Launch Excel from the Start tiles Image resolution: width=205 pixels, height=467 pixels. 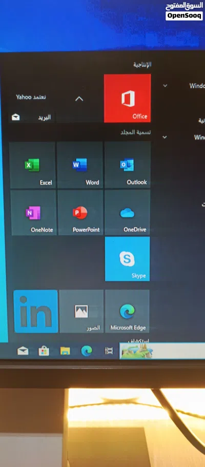coord(32,165)
